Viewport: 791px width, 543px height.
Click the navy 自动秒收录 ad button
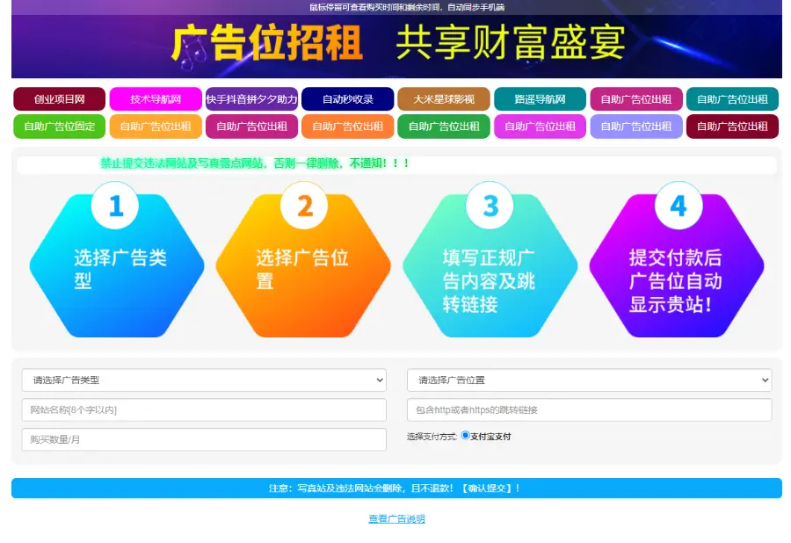348,99
